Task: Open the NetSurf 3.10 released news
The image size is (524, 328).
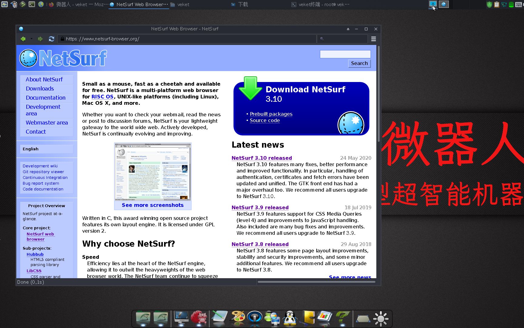Action: (262, 158)
